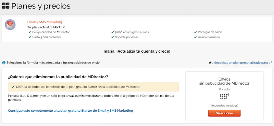Viewport: 274px width, 126px height.
Task: Click the Planes y precios grid icon
Action: pos(5,6)
